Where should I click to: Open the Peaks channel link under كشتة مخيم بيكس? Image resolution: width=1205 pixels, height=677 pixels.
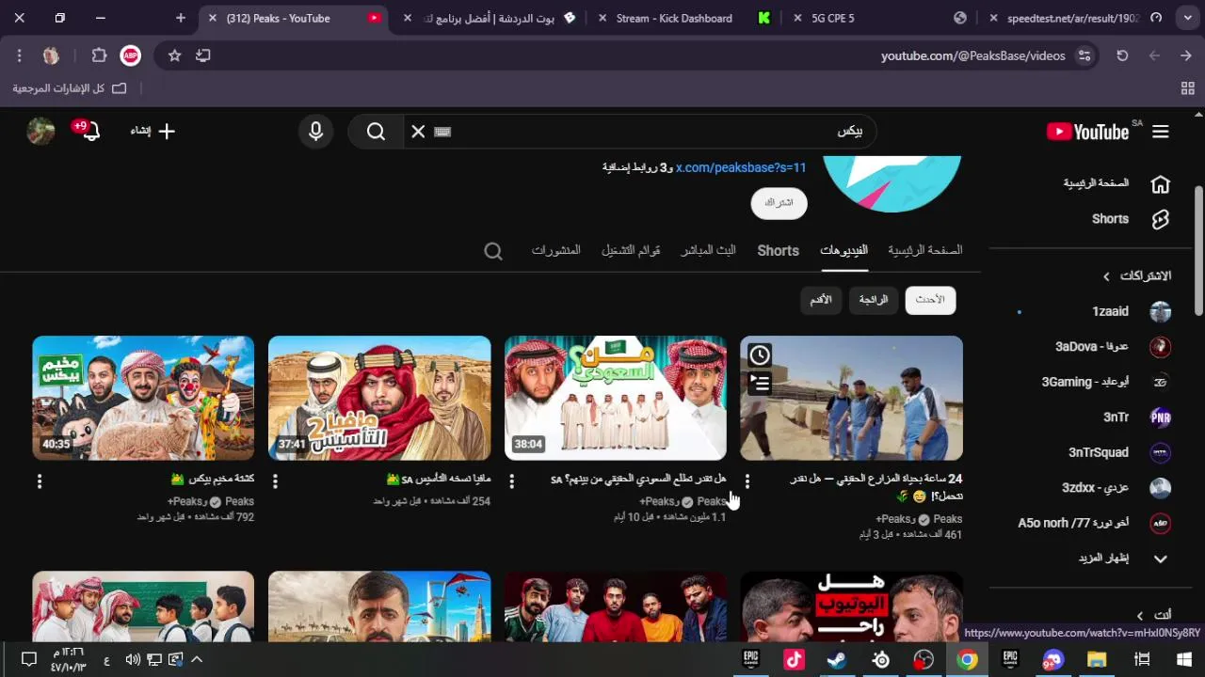click(x=239, y=502)
